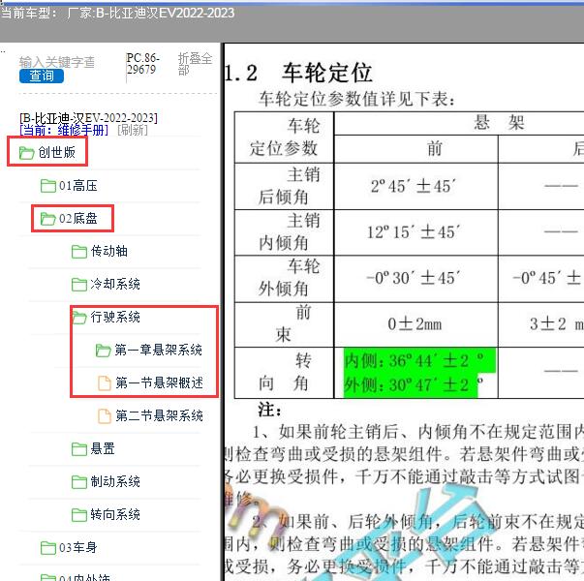Click the [B-比亚迪-汉EV-2022-2023] model label
The image size is (584, 581).
[x=88, y=118]
